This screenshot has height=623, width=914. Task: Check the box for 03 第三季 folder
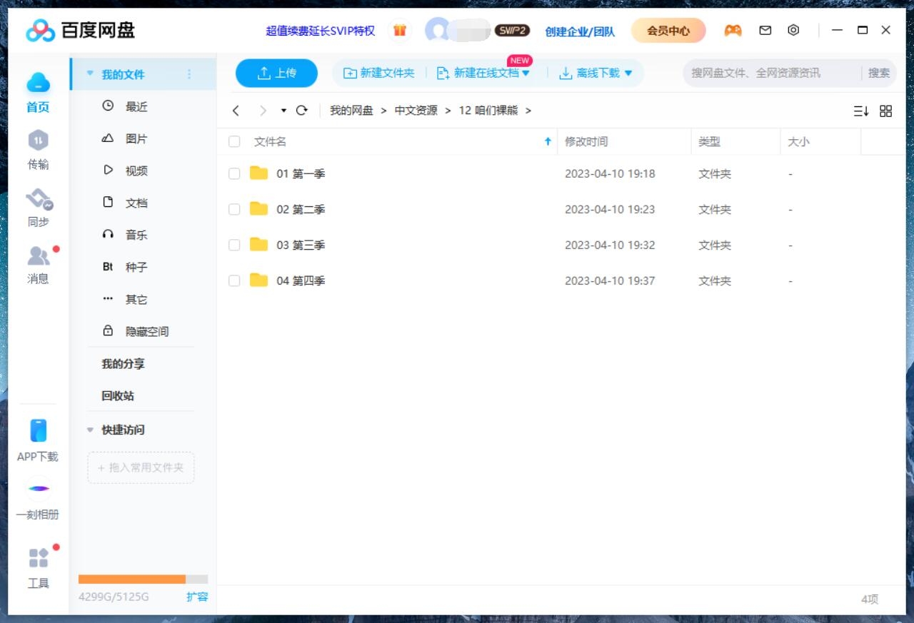pyautogui.click(x=234, y=245)
